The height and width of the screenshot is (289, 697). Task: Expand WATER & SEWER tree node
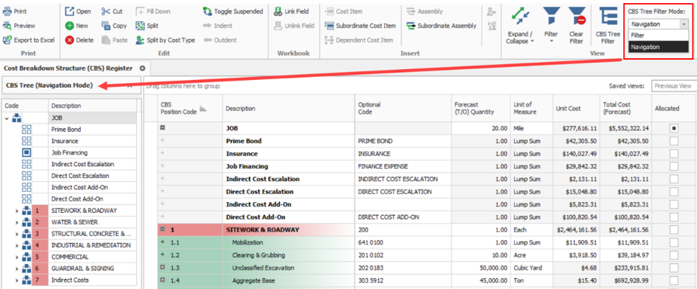pyautogui.click(x=17, y=222)
